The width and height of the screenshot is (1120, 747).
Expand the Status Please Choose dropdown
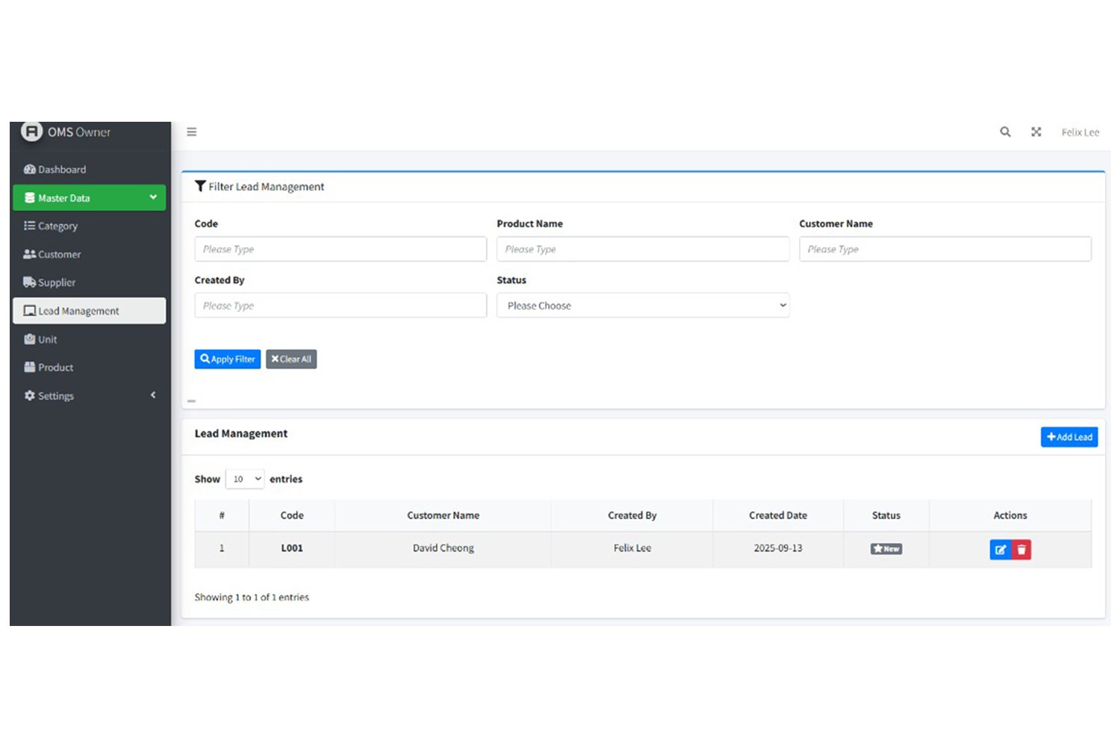coord(642,306)
